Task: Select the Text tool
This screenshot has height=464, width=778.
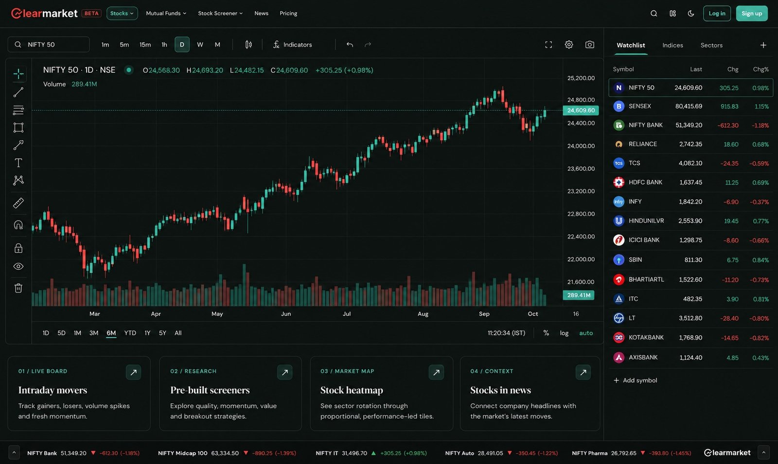Action: (18, 163)
